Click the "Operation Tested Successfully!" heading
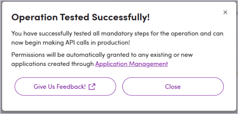 click(x=81, y=17)
